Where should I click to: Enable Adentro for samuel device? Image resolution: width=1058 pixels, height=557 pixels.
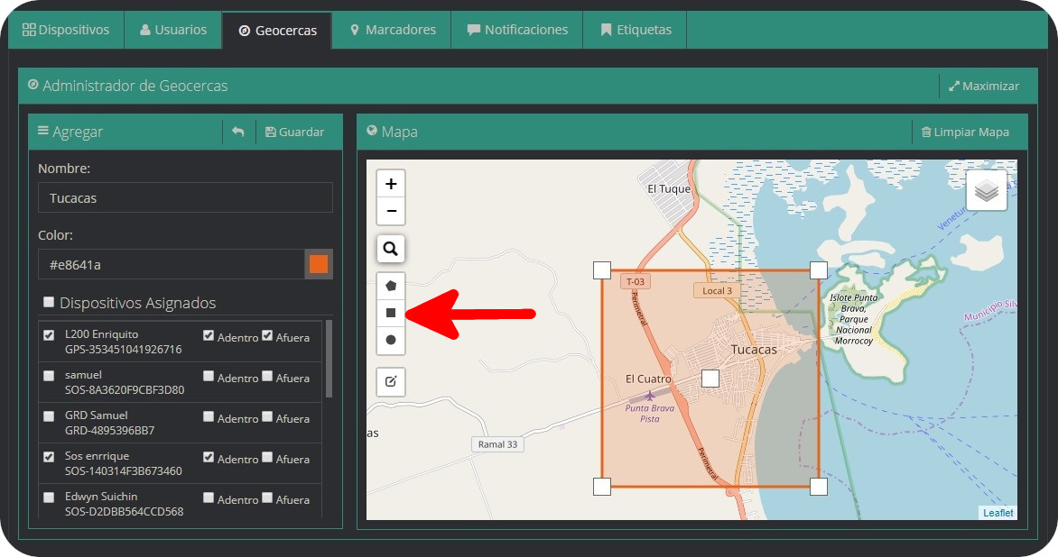(209, 377)
